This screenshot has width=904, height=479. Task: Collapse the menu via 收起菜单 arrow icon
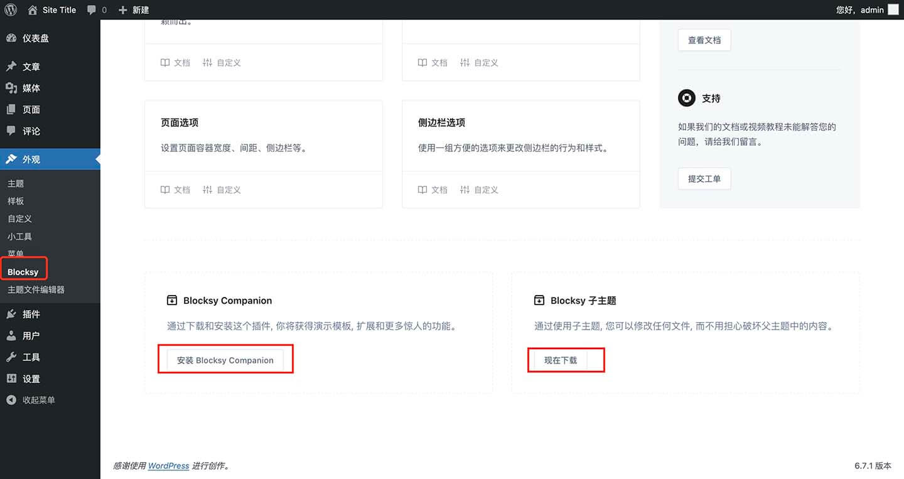(11, 400)
